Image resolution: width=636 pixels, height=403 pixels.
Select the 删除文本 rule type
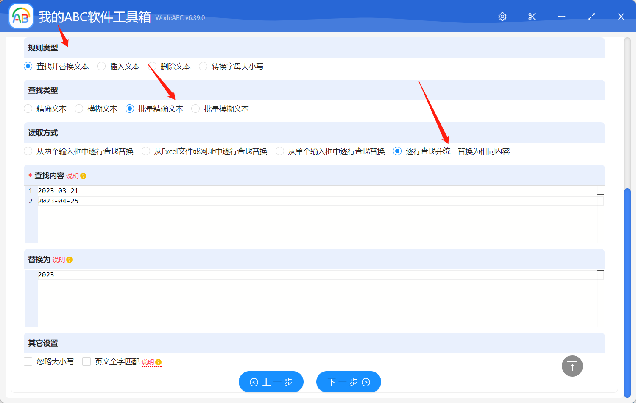(x=152, y=66)
